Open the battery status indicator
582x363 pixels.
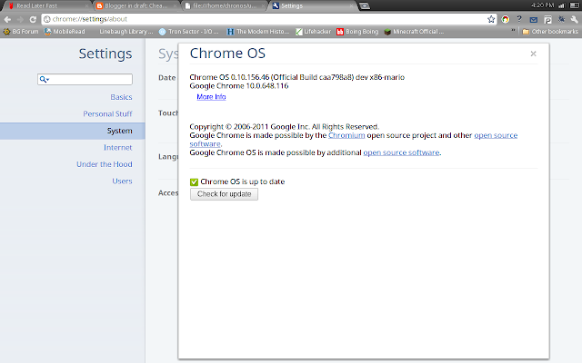click(574, 5)
